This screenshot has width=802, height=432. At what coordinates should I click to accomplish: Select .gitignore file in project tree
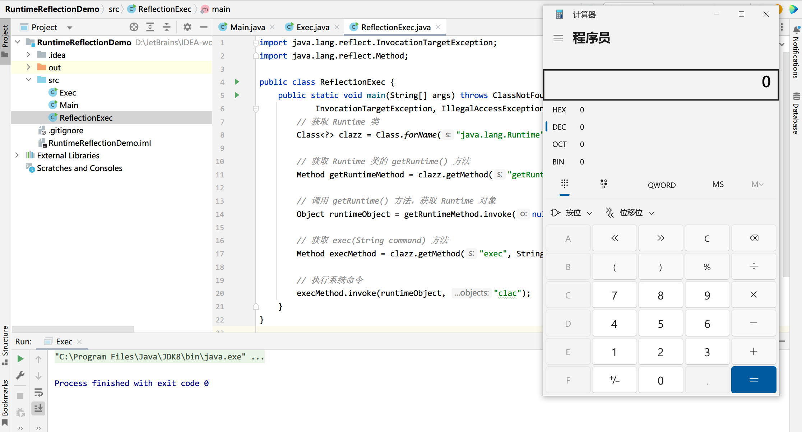pyautogui.click(x=66, y=130)
